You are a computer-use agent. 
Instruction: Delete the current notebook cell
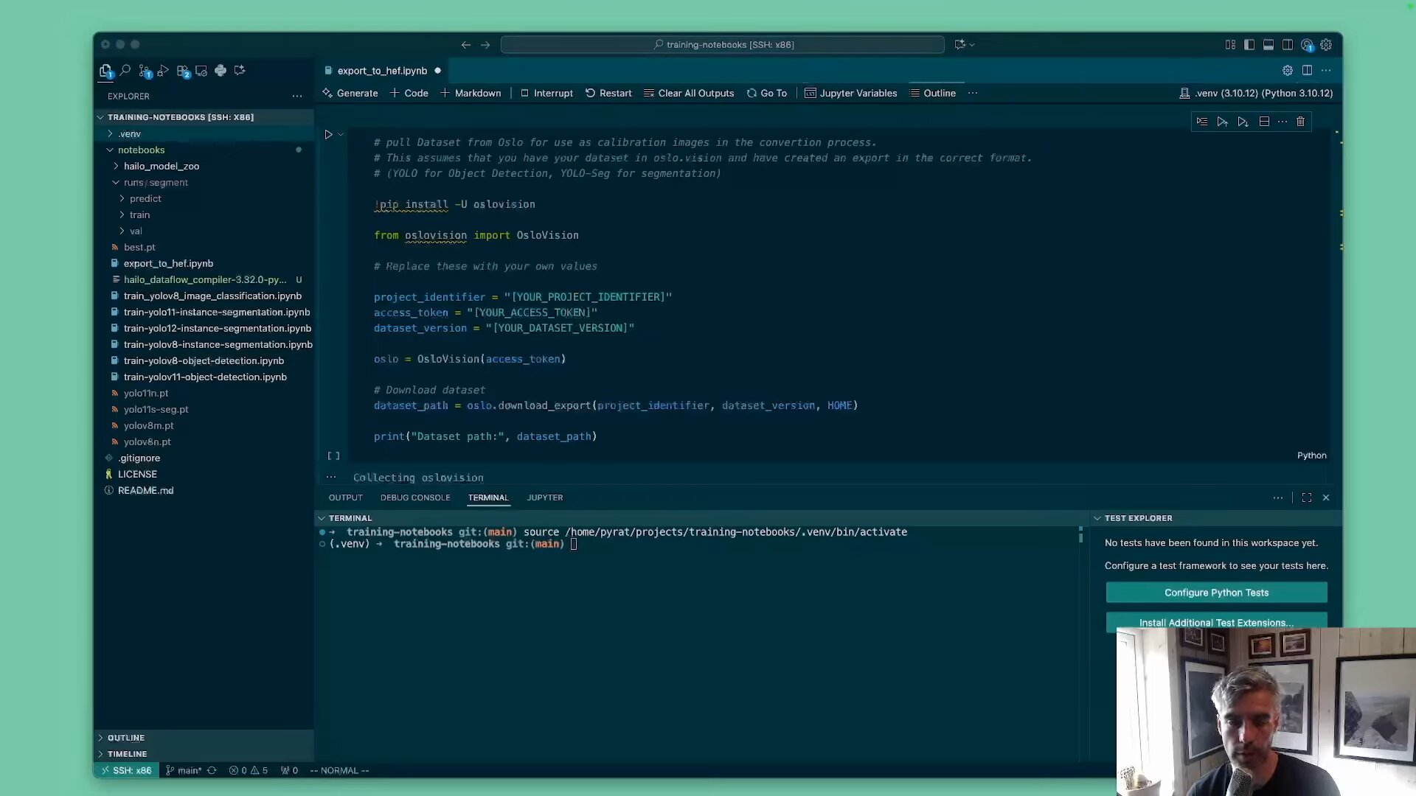[x=1301, y=122]
